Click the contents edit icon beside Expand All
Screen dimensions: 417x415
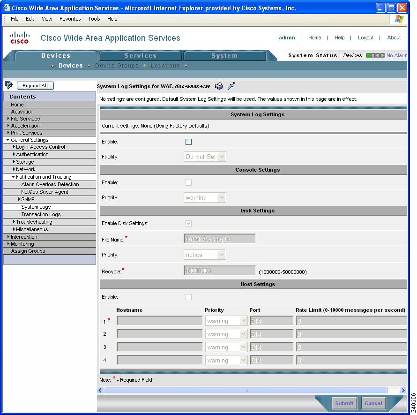pyautogui.click(x=9, y=85)
